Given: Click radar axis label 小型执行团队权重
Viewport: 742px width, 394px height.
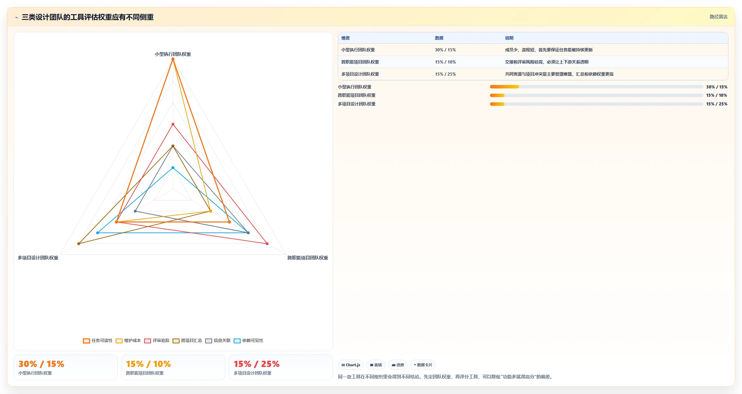Looking at the screenshot, I should point(173,54).
